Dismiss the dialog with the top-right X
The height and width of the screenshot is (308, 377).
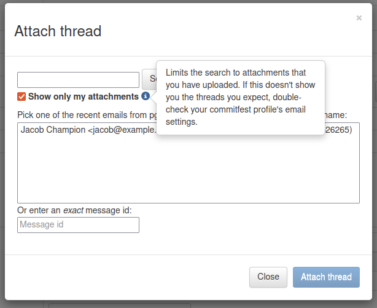tap(359, 18)
